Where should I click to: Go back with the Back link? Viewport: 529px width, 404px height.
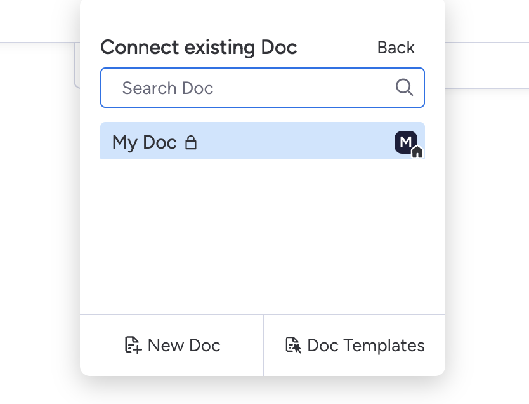[x=396, y=47]
